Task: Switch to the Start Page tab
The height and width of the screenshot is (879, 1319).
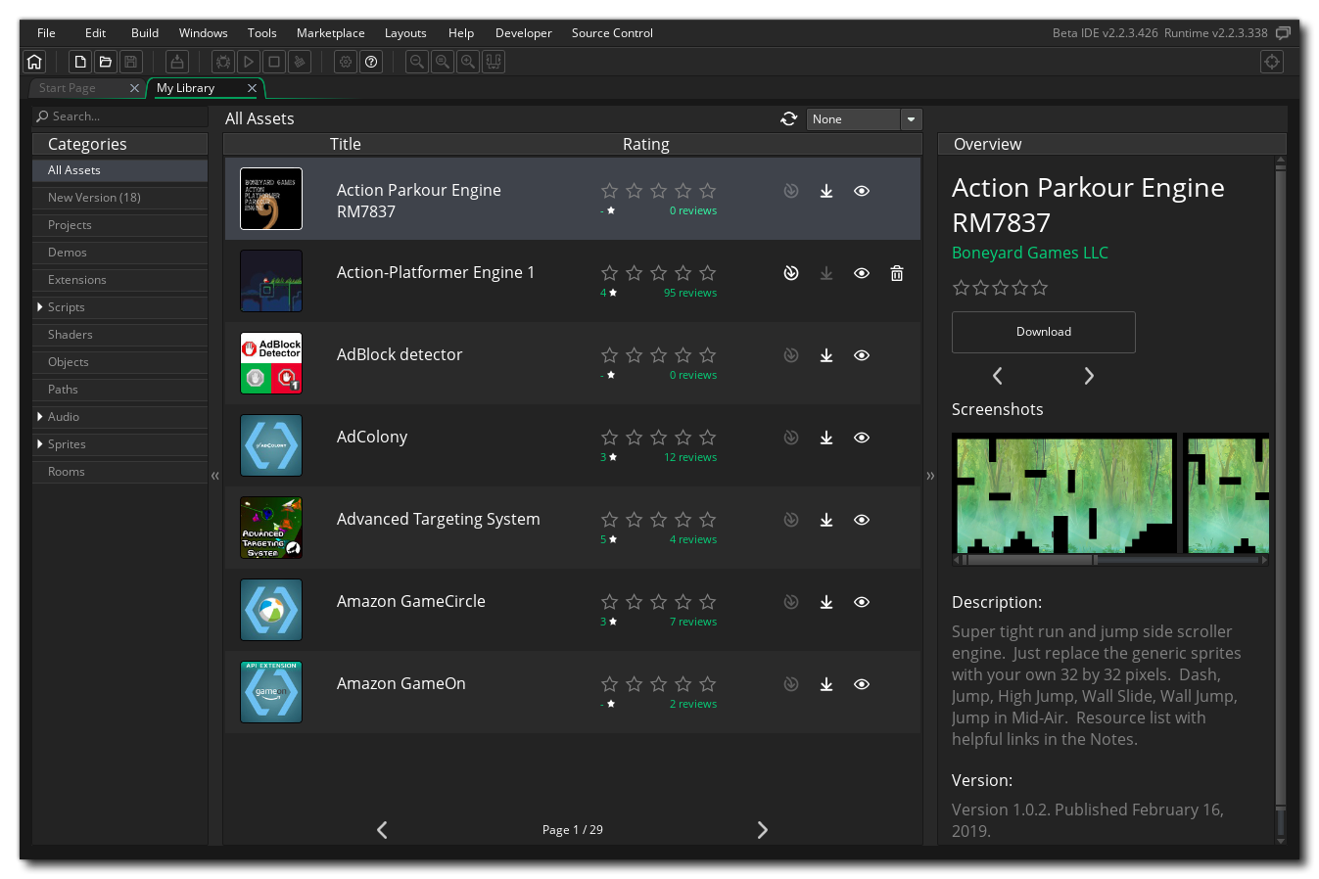Action: (x=68, y=88)
